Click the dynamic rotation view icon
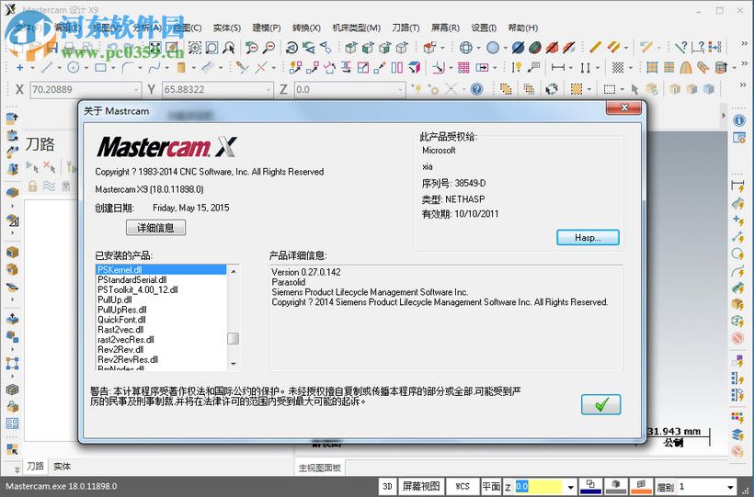 click(291, 48)
